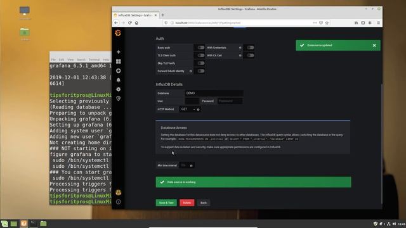Click the Min time interval input field
This screenshot has width=406, height=228.
click(184, 165)
